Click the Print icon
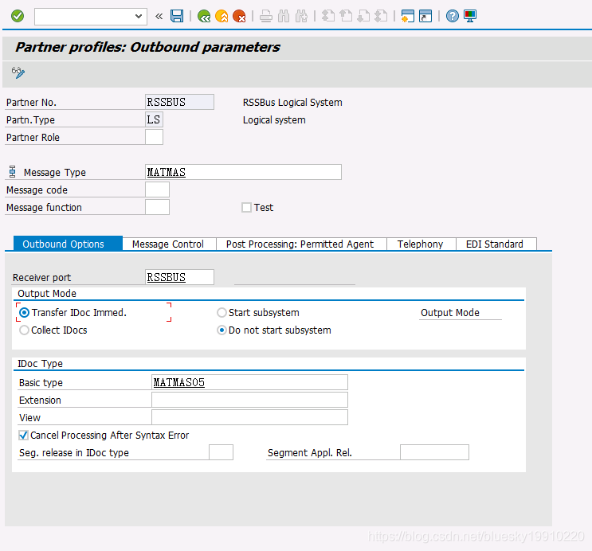 (x=266, y=16)
